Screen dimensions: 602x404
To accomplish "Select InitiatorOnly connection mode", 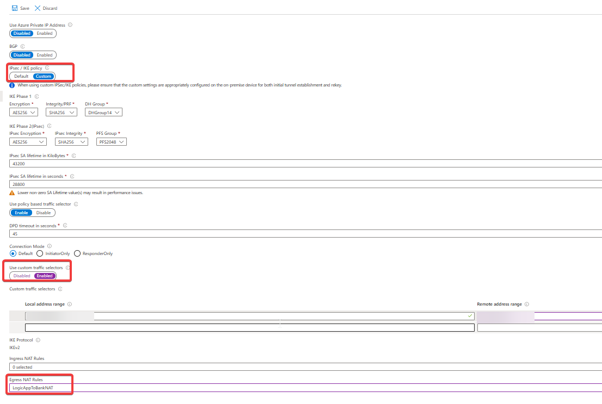I will (40, 253).
